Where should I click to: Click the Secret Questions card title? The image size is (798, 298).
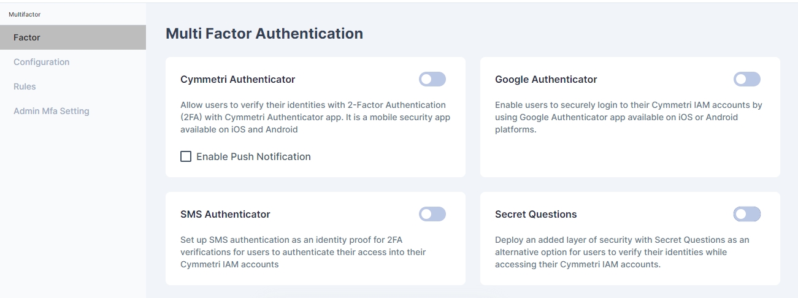(x=535, y=214)
